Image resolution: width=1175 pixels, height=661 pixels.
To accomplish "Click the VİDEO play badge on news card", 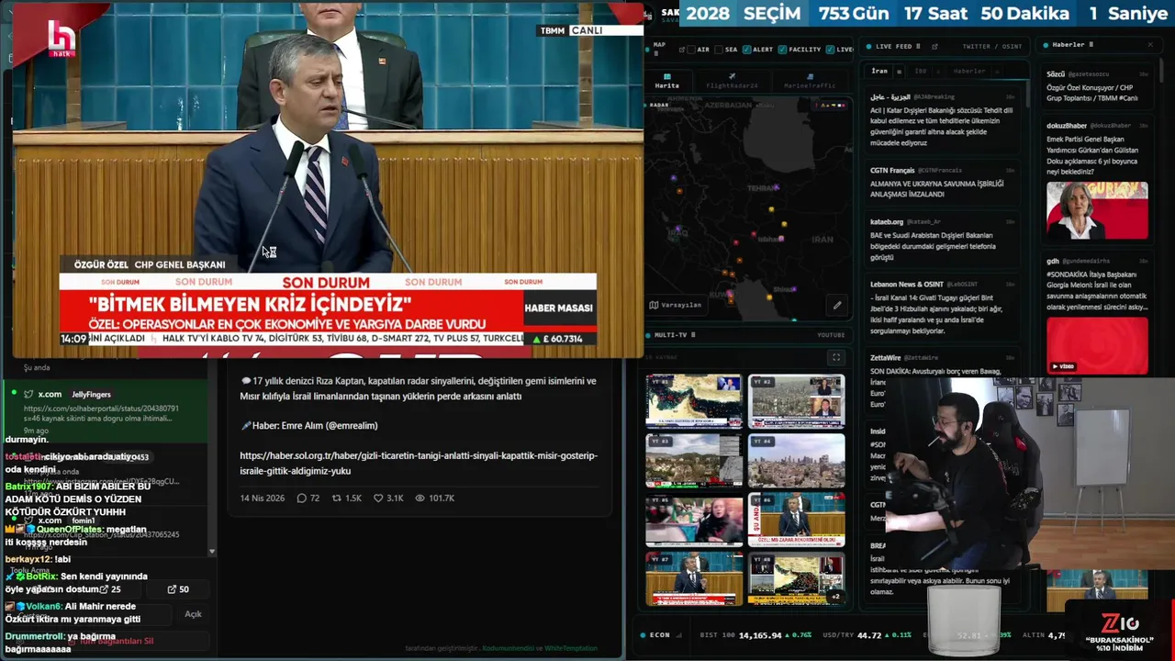I will tap(1061, 366).
